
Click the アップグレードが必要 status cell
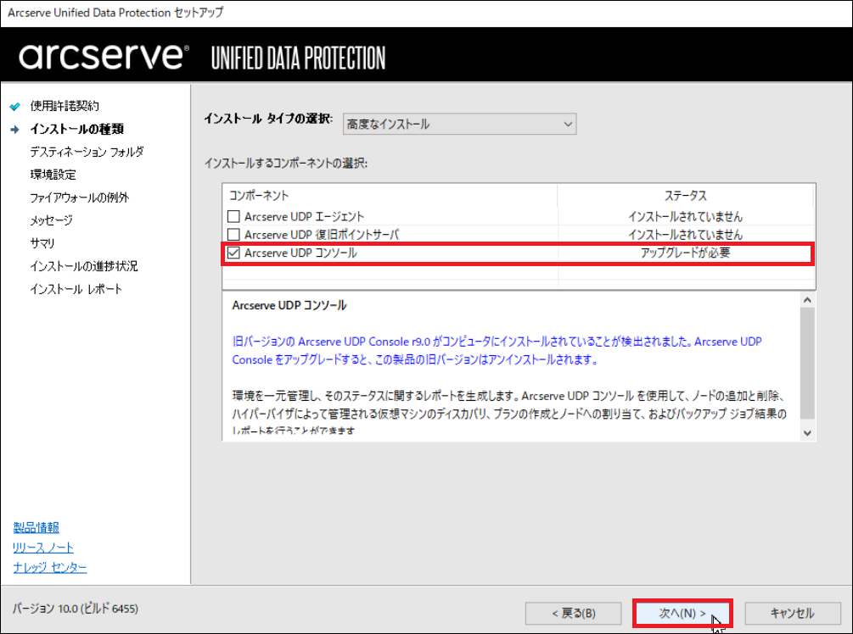tap(686, 253)
